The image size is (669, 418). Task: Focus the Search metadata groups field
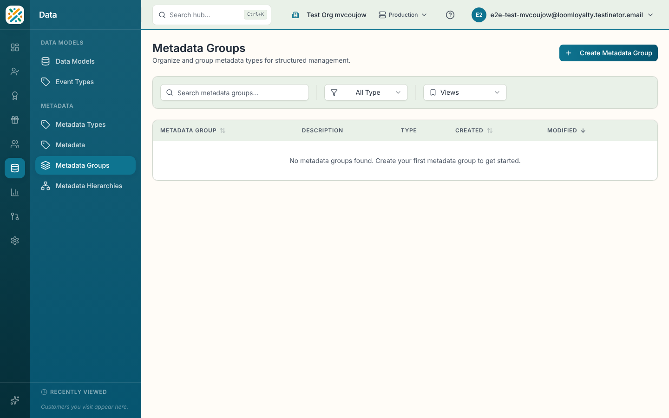coord(235,92)
